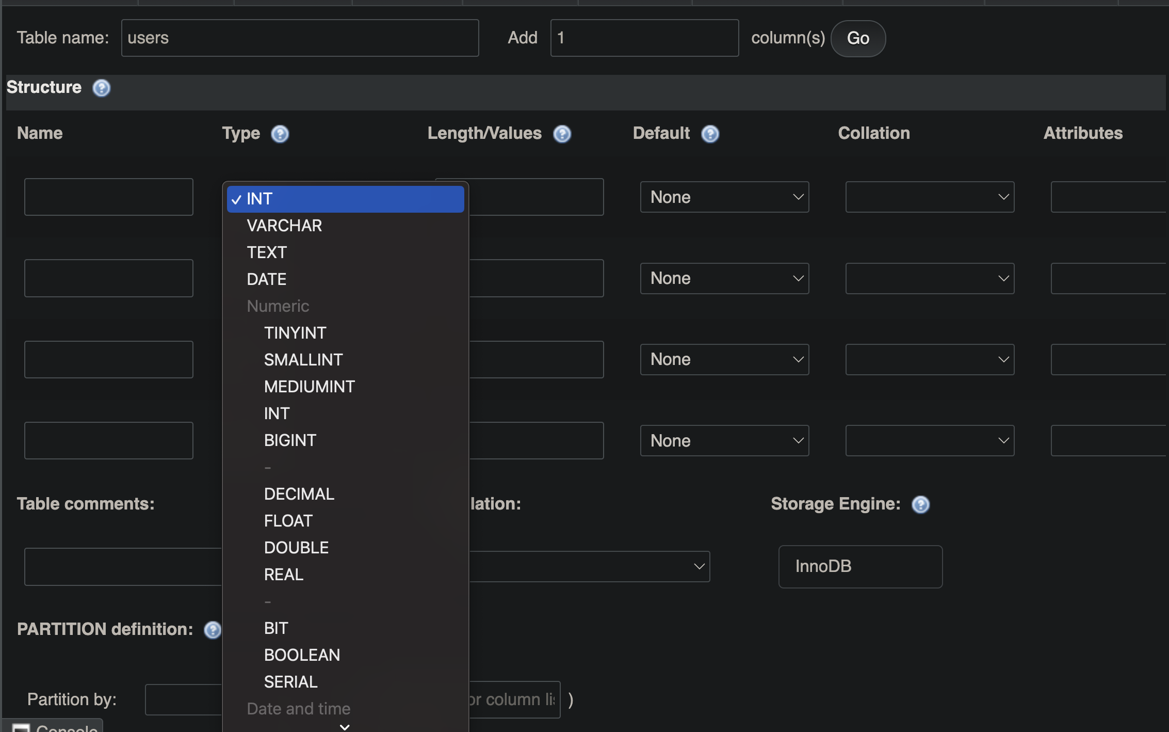
Task: Select the FLOAT type
Action: click(345, 521)
